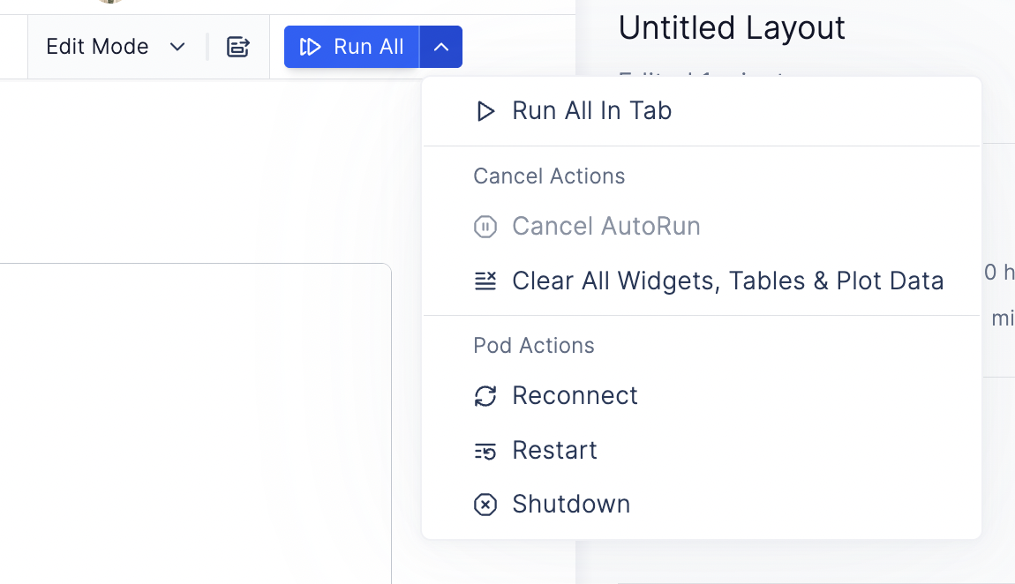Open the Edit Mode dropdown
The width and height of the screenshot is (1015, 584).
pyautogui.click(x=116, y=47)
